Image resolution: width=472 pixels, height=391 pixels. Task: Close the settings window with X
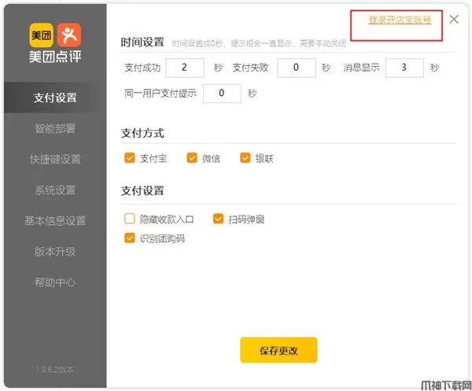pyautogui.click(x=454, y=20)
